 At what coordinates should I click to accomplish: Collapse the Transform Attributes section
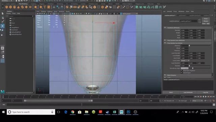tap(165, 28)
